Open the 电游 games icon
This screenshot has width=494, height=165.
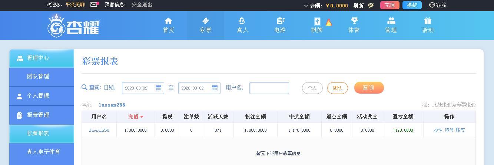tap(281, 21)
